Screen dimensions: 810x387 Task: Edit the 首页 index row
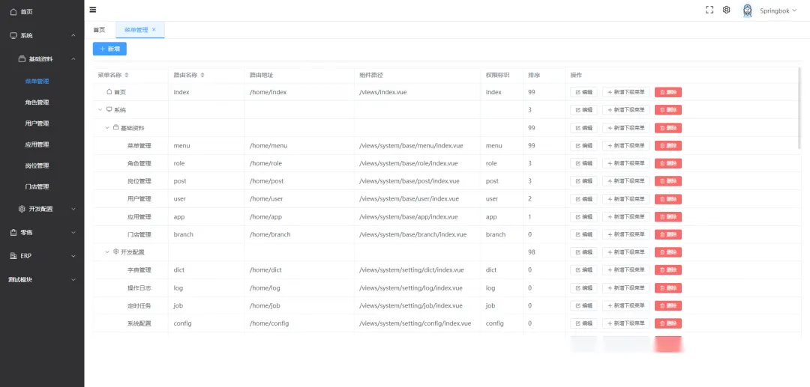(x=583, y=92)
